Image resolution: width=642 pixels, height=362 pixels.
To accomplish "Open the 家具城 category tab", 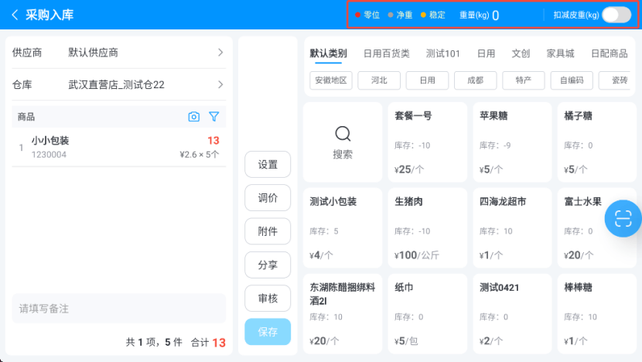I will tap(560, 53).
